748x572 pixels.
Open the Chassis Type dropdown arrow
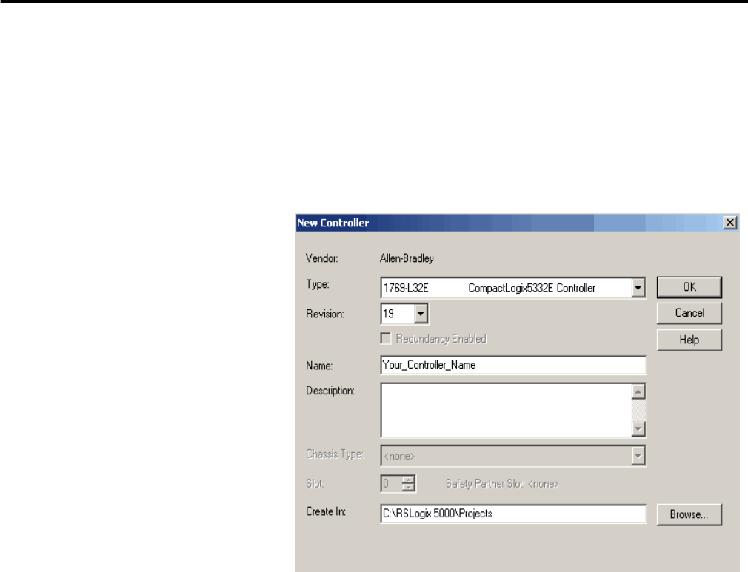click(638, 456)
